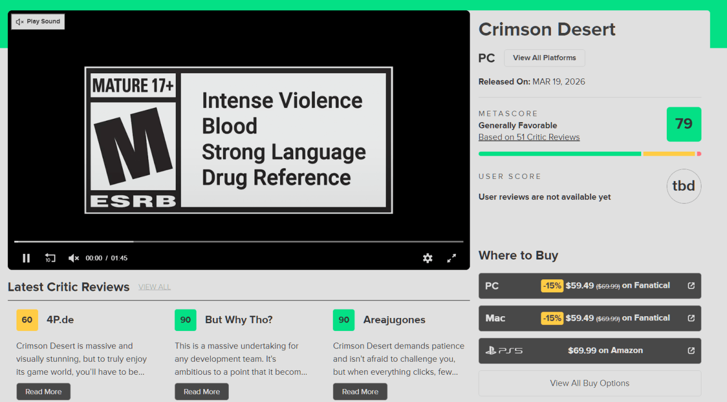The width and height of the screenshot is (727, 402).
Task: Read more of But Why Tho? review
Action: point(202,392)
